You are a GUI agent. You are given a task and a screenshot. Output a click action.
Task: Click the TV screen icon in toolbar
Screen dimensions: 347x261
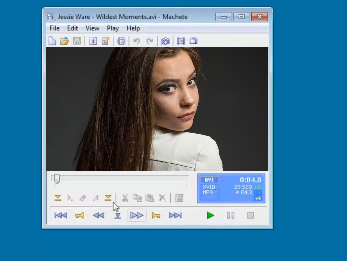click(x=193, y=41)
